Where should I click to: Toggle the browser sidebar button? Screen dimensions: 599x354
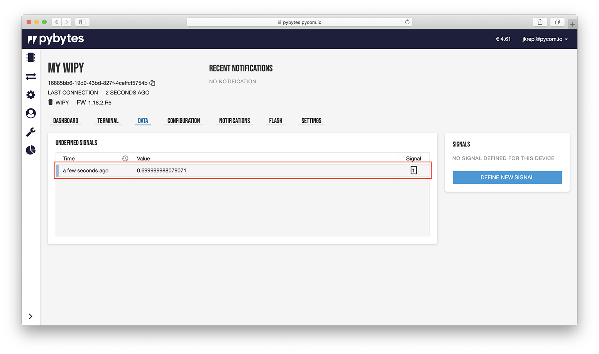82,22
